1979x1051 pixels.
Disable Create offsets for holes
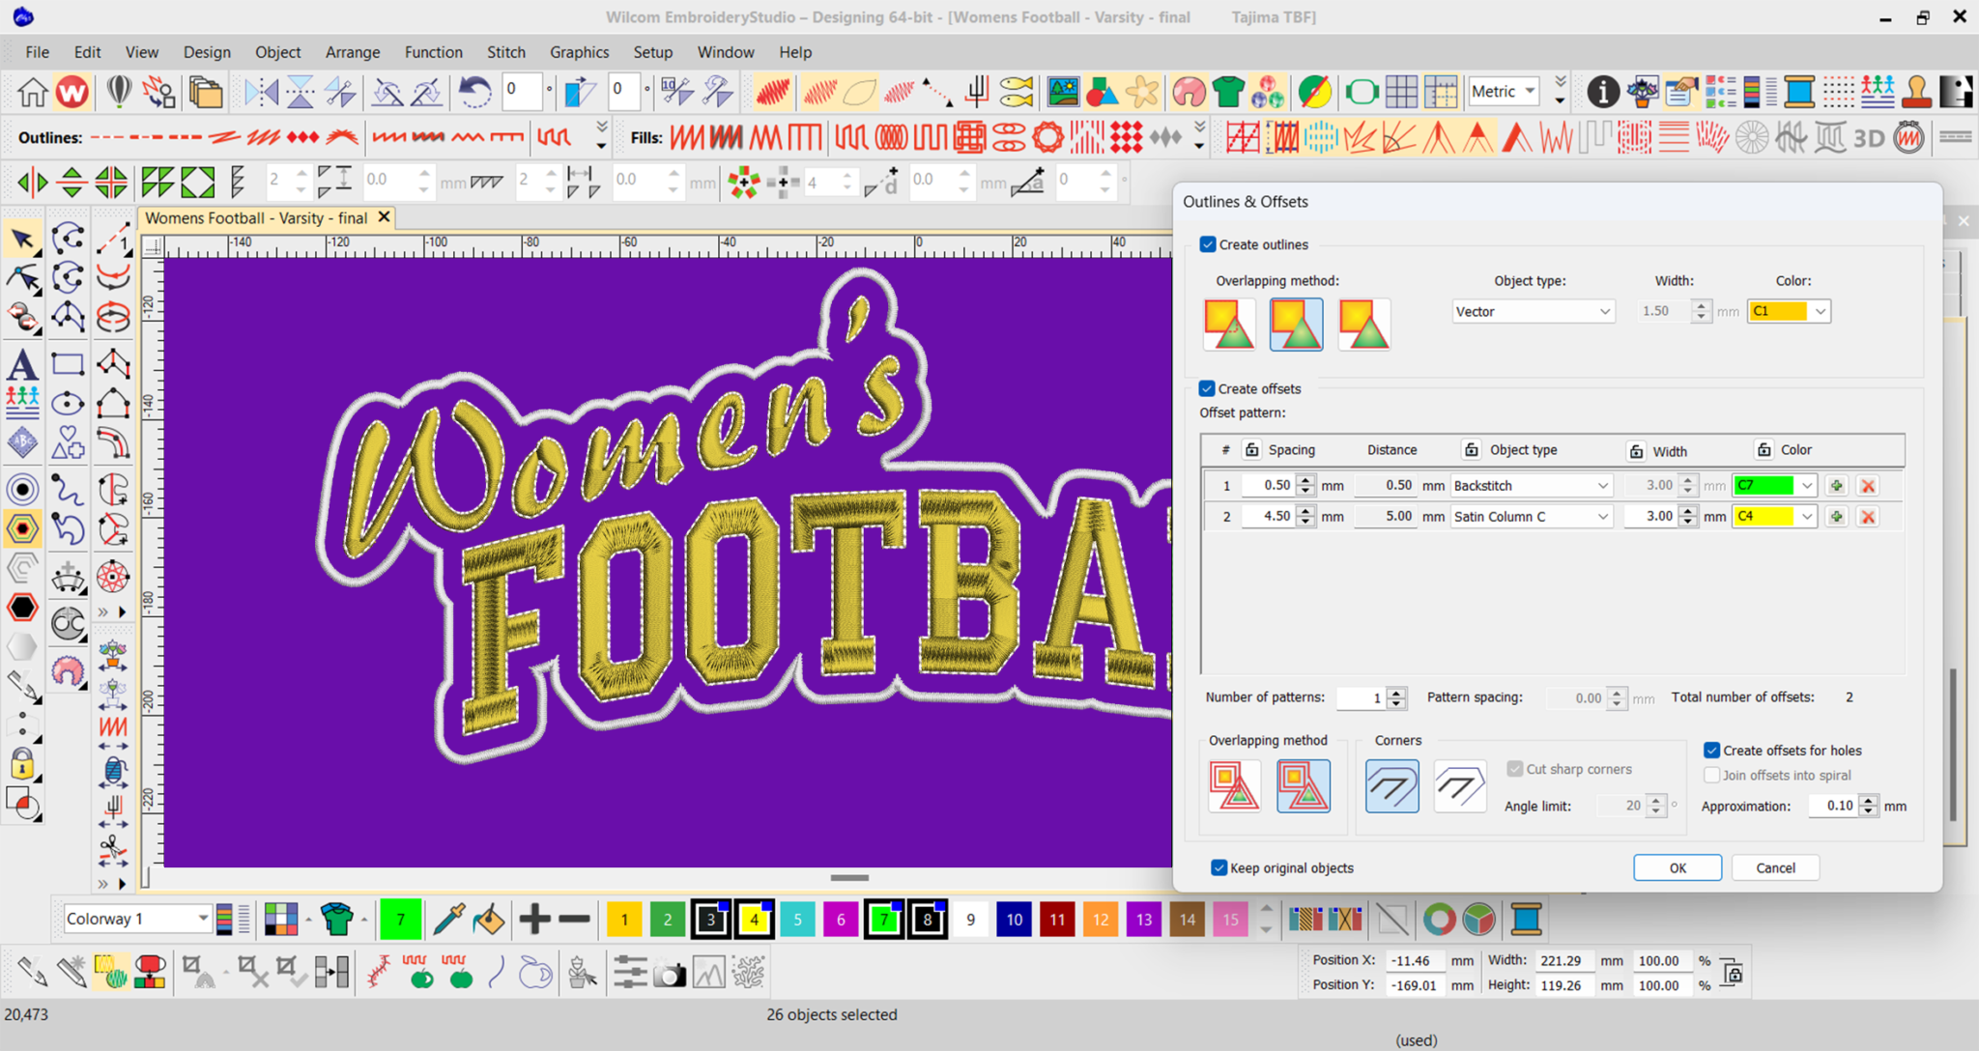(x=1712, y=750)
